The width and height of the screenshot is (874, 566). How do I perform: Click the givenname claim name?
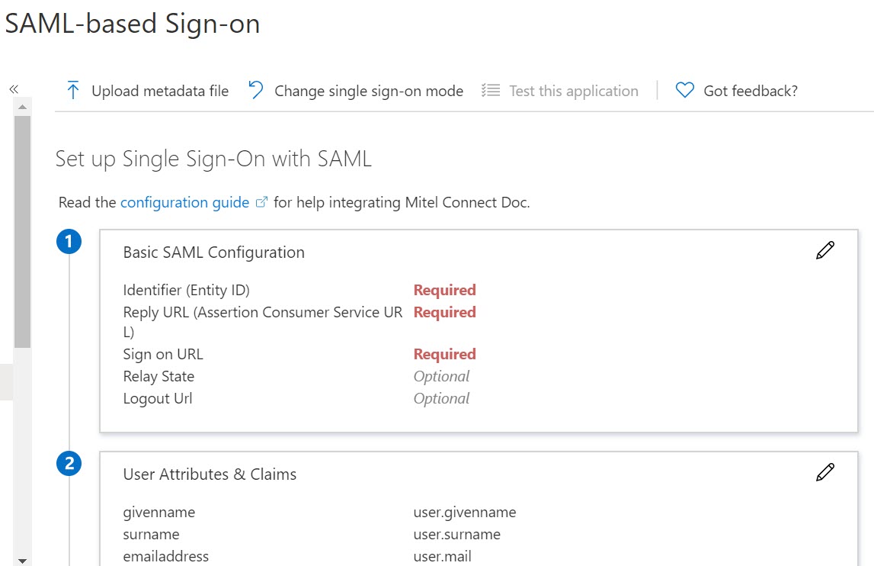click(x=158, y=513)
